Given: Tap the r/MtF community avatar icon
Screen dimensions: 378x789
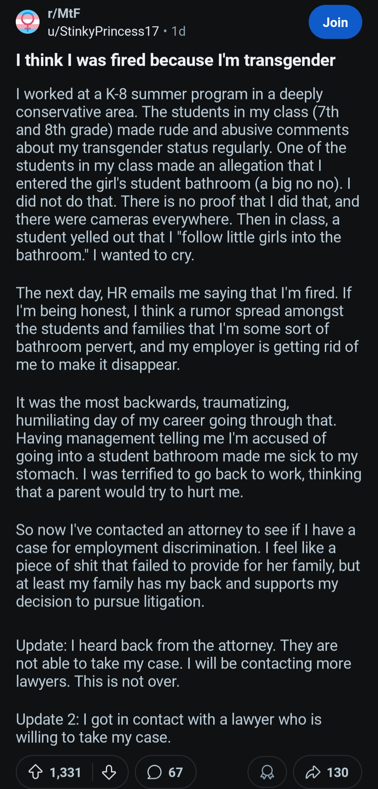Looking at the screenshot, I should (28, 22).
